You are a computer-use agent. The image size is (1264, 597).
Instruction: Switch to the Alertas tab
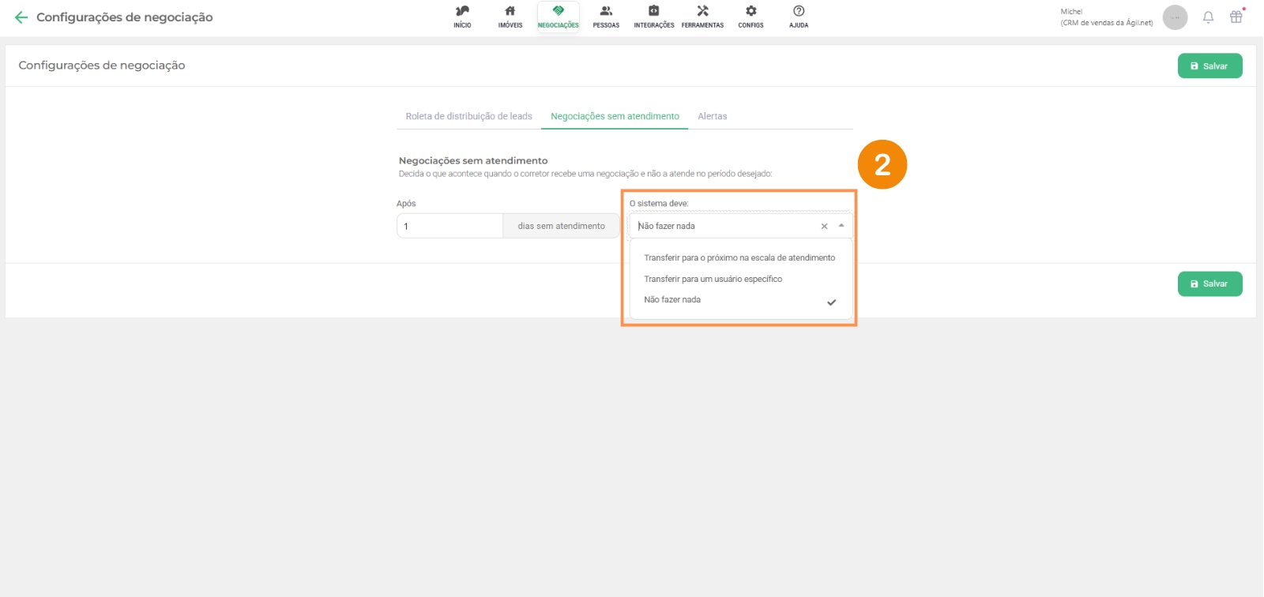pyautogui.click(x=712, y=116)
